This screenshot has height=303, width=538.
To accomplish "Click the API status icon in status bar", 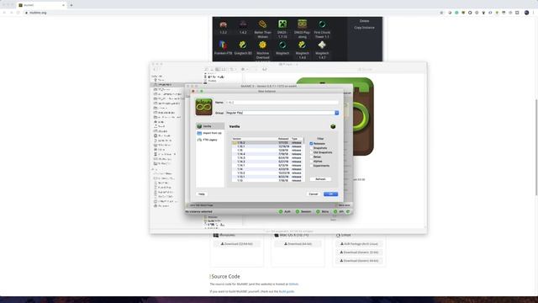I will [335, 211].
